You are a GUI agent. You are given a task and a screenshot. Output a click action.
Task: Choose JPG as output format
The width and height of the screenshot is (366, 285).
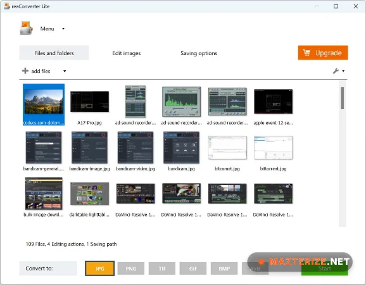99,269
